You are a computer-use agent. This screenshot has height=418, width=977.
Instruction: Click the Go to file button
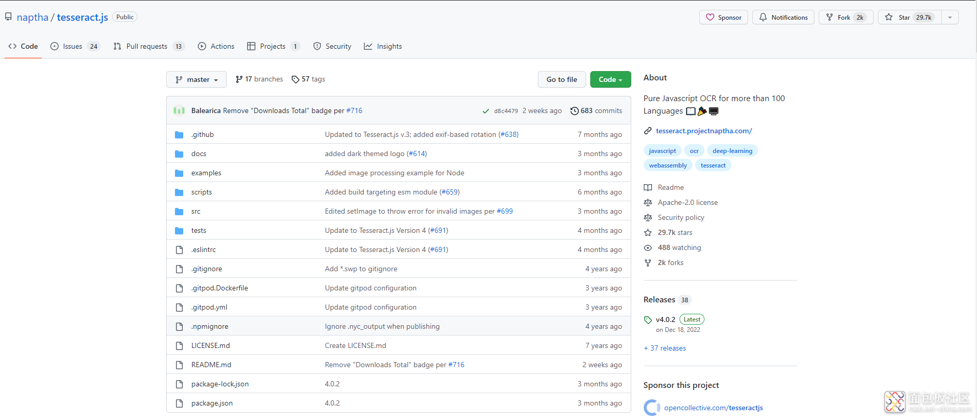click(562, 79)
